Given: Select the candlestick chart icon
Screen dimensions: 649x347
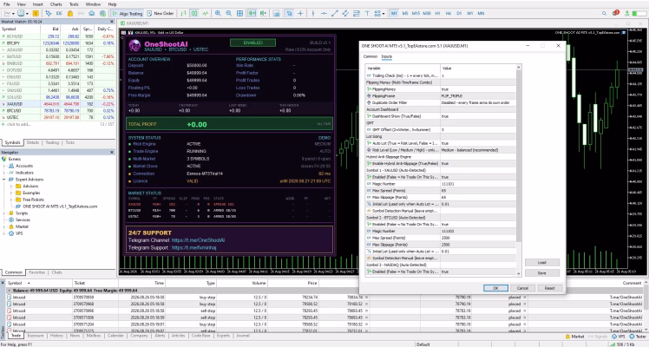Looking at the screenshot, I should tap(194, 13).
